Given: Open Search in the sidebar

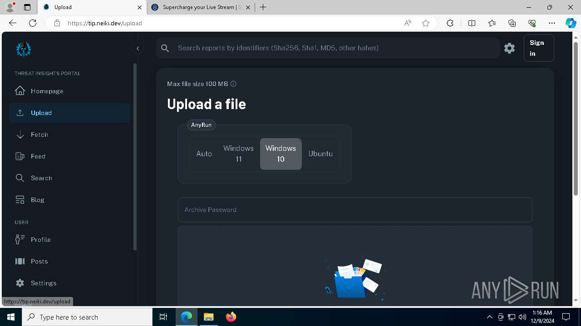Looking at the screenshot, I should 69,178.
